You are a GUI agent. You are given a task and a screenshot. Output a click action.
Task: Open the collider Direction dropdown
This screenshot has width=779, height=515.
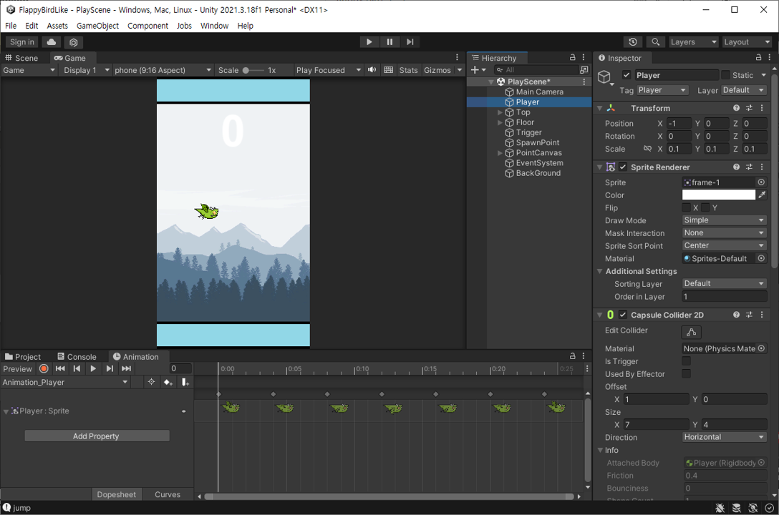pos(725,437)
